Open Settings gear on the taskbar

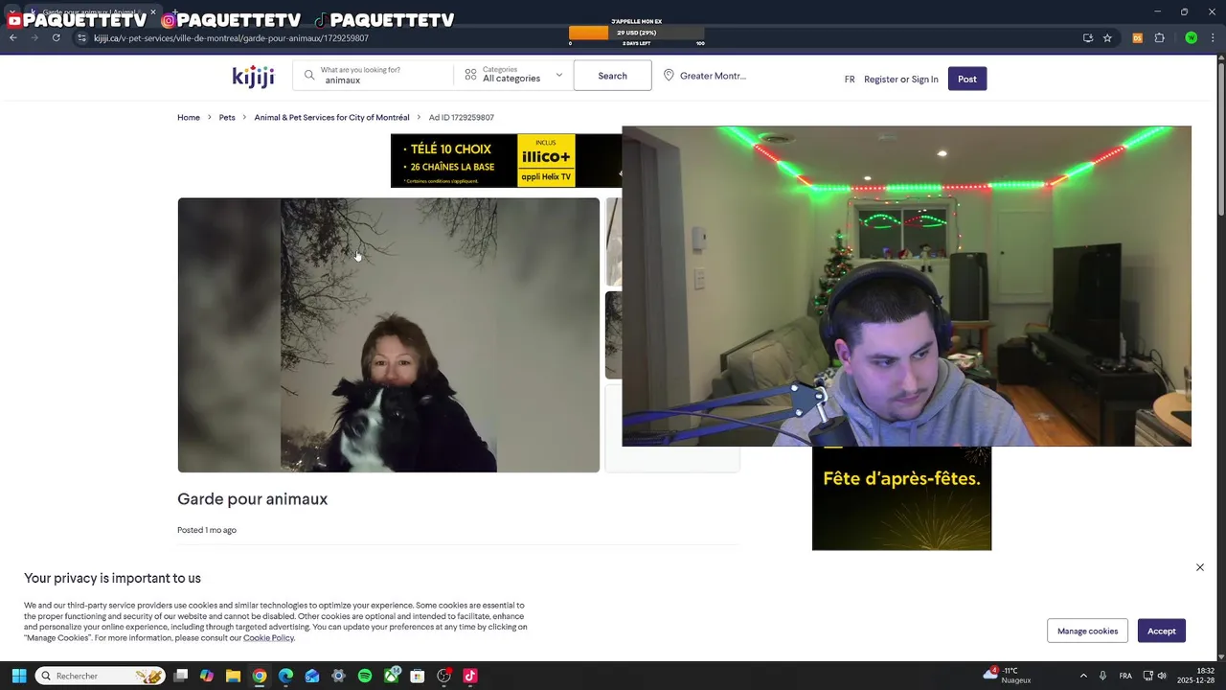tap(338, 676)
